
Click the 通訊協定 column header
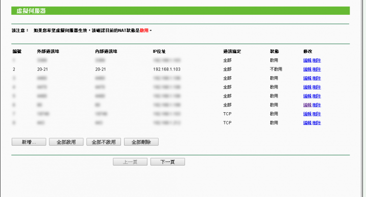click(x=232, y=51)
